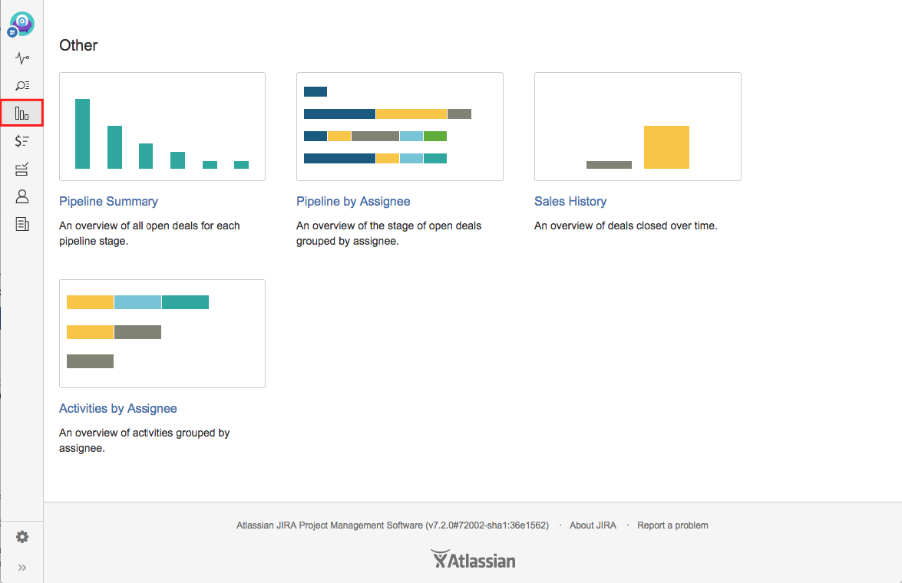902x583 pixels.
Task: Open the companies building sidebar icon
Action: pos(21,224)
